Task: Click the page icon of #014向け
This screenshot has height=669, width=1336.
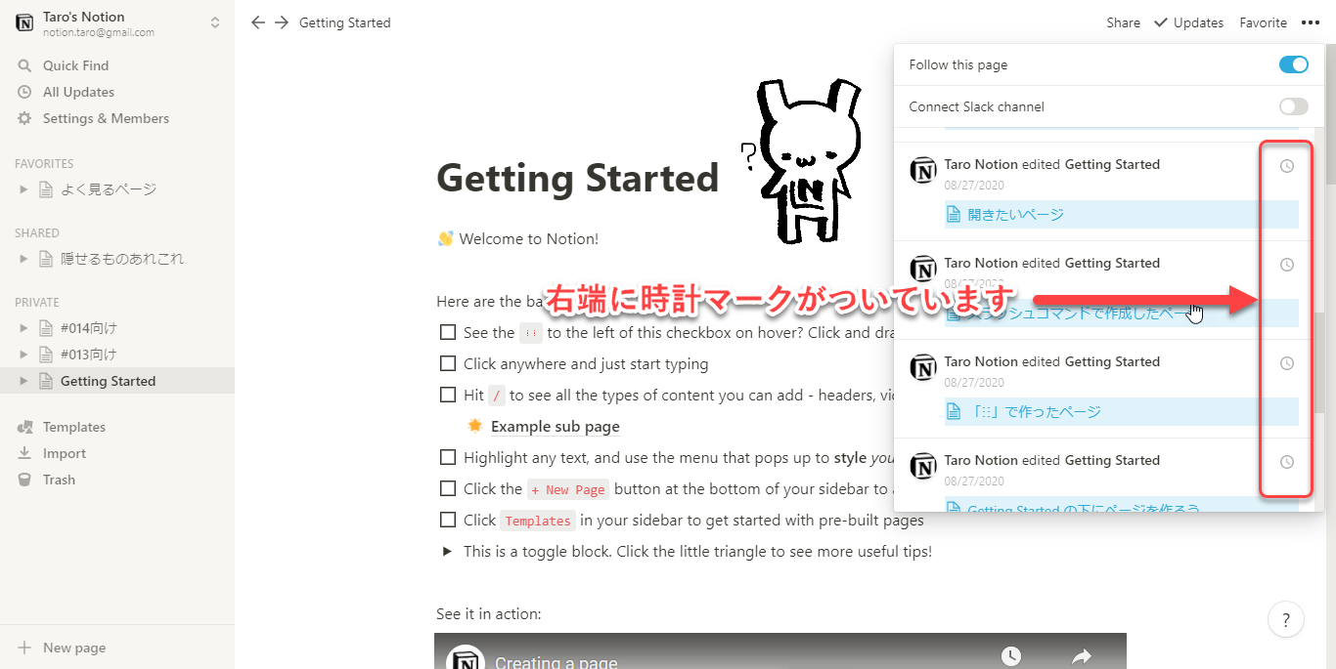Action: 45,328
